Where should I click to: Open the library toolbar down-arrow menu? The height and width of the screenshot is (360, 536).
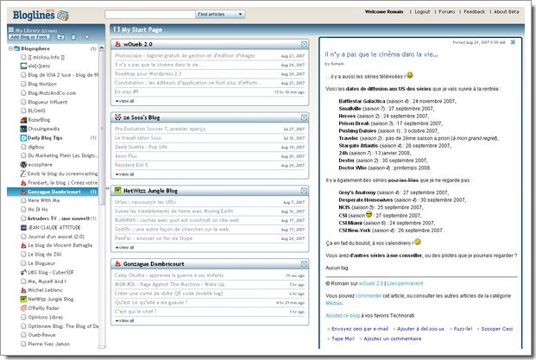tap(86, 37)
